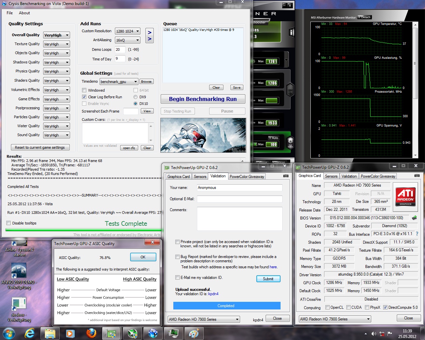
Task: Open Graphics Card tab in GPU-Z Validation window
Action: pyautogui.click(x=179, y=177)
